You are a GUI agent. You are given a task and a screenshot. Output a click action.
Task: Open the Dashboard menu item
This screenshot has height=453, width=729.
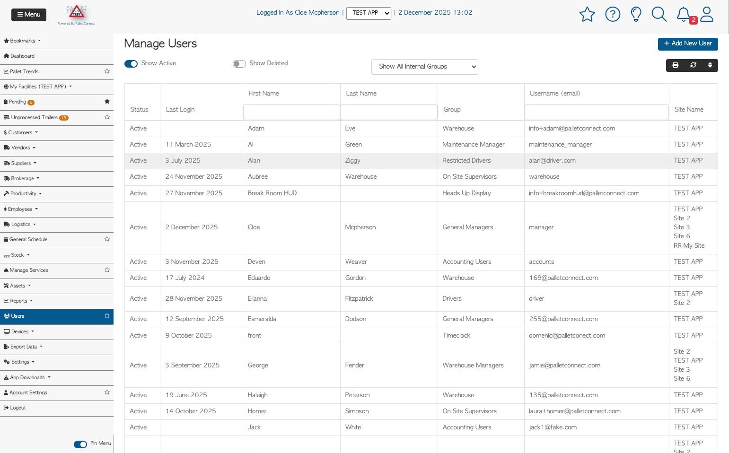(57, 56)
